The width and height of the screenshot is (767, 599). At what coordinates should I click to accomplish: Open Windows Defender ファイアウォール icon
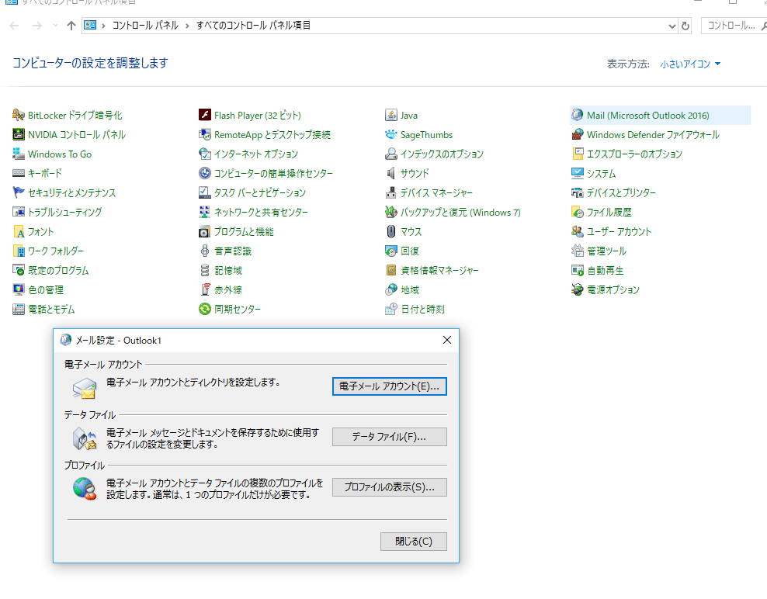(x=578, y=134)
